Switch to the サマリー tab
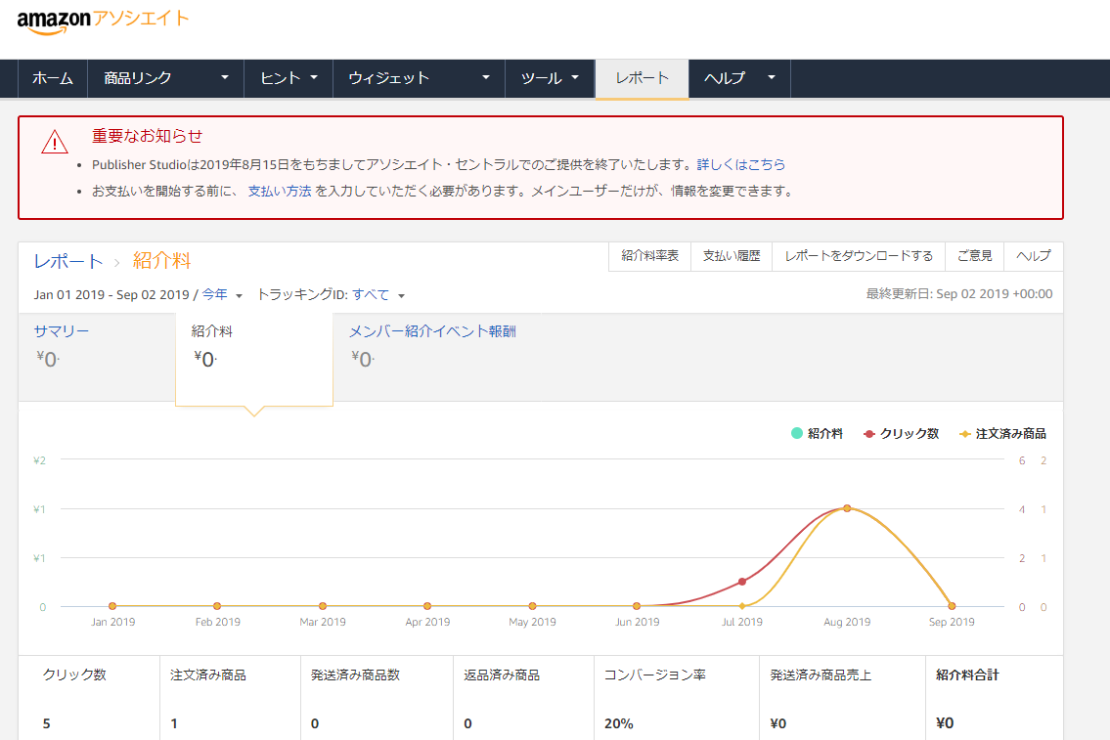The image size is (1110, 740). pos(97,357)
